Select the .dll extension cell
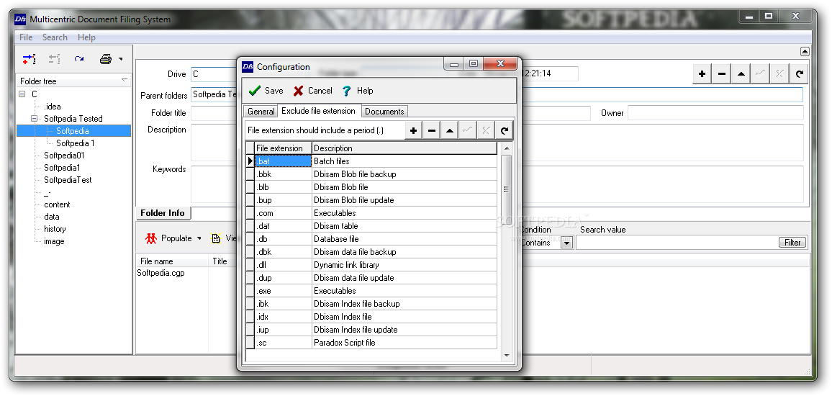This screenshot has width=832, height=396. tap(284, 265)
